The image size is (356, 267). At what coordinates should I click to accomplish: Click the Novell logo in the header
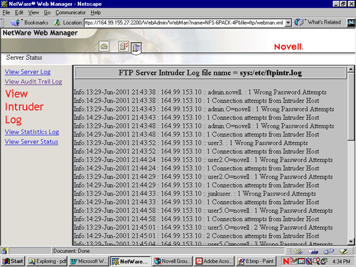[x=288, y=46]
